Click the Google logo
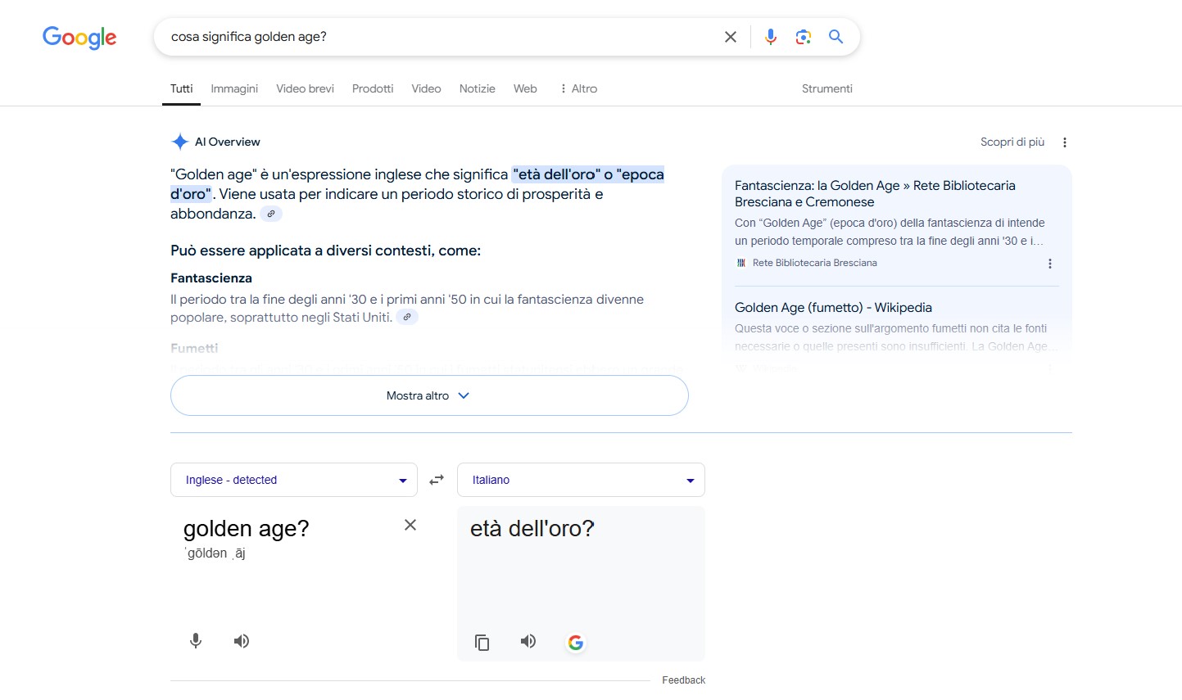This screenshot has width=1182, height=700. pos(79,38)
